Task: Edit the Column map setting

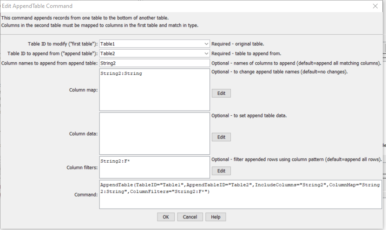Action: 221,93
